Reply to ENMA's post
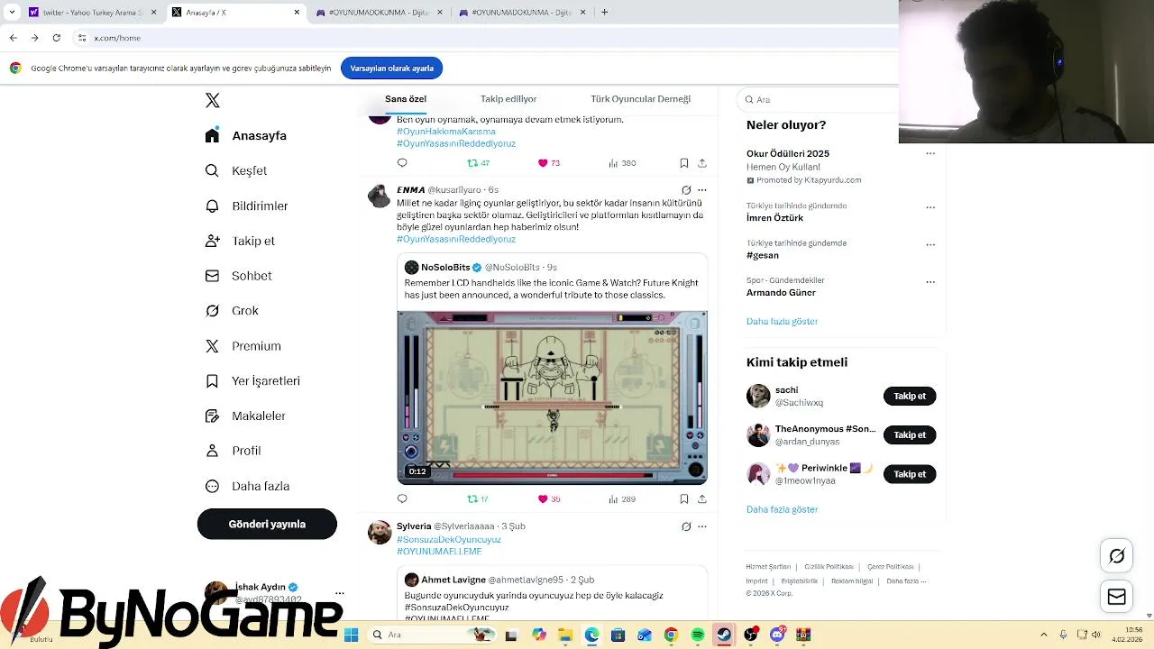The width and height of the screenshot is (1154, 649). point(402,498)
